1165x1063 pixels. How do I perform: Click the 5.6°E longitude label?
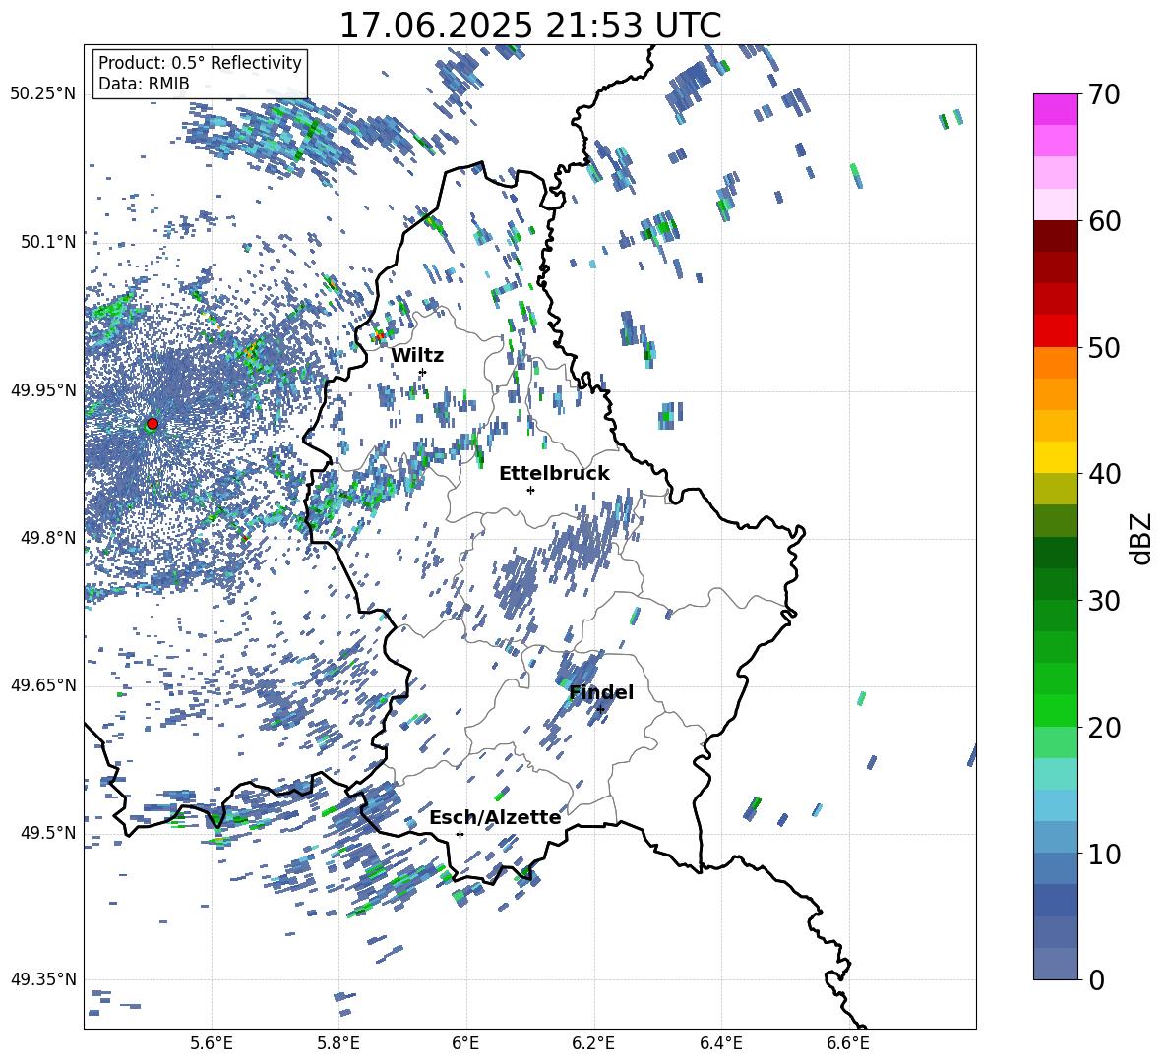point(211,1043)
